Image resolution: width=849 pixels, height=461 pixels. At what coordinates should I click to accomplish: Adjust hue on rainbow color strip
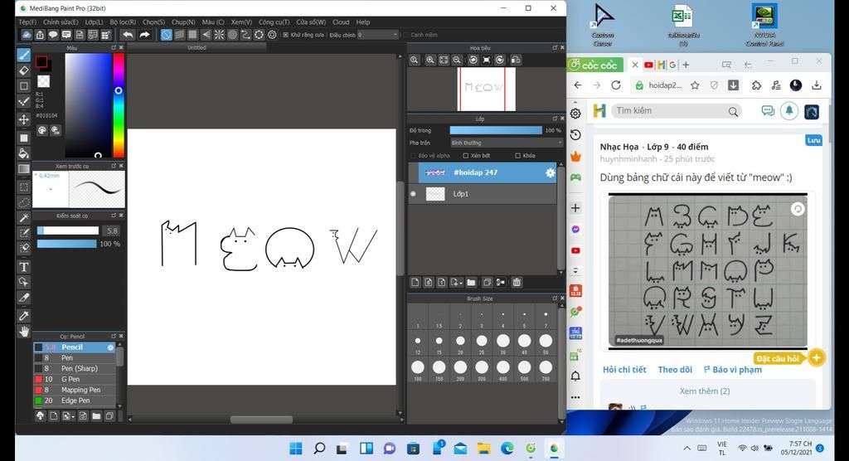tap(119, 105)
